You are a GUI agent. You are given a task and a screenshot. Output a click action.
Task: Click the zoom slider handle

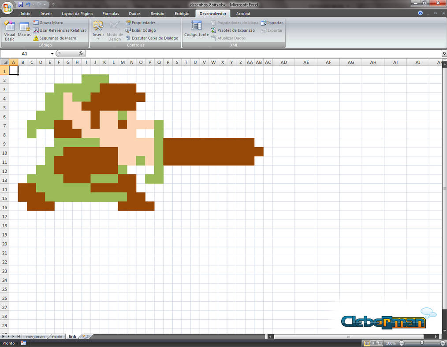pyautogui.click(x=422, y=343)
